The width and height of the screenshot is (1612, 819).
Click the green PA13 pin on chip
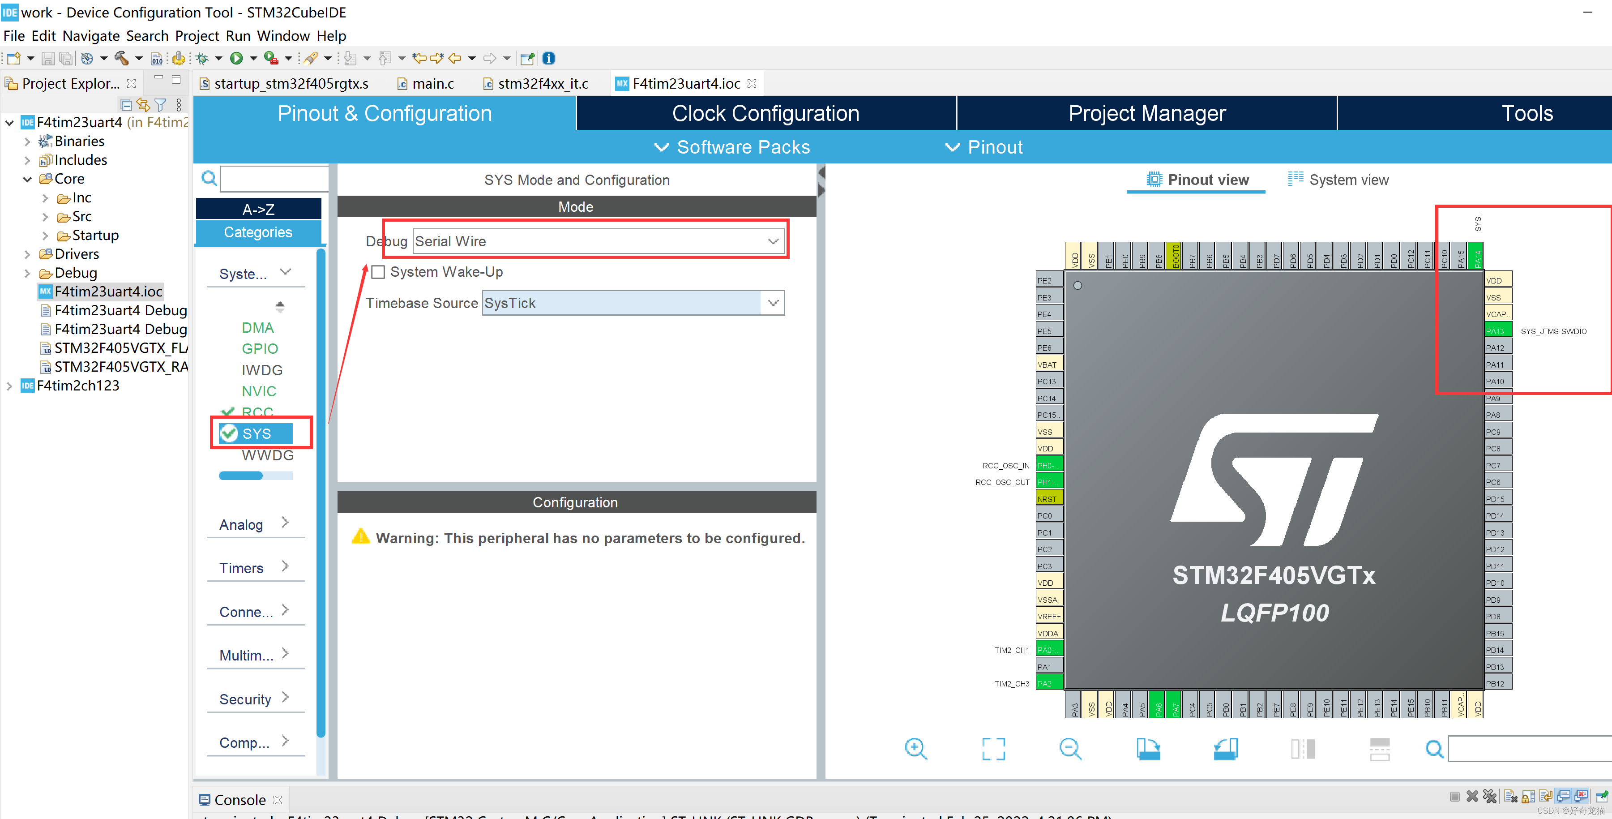pos(1497,330)
